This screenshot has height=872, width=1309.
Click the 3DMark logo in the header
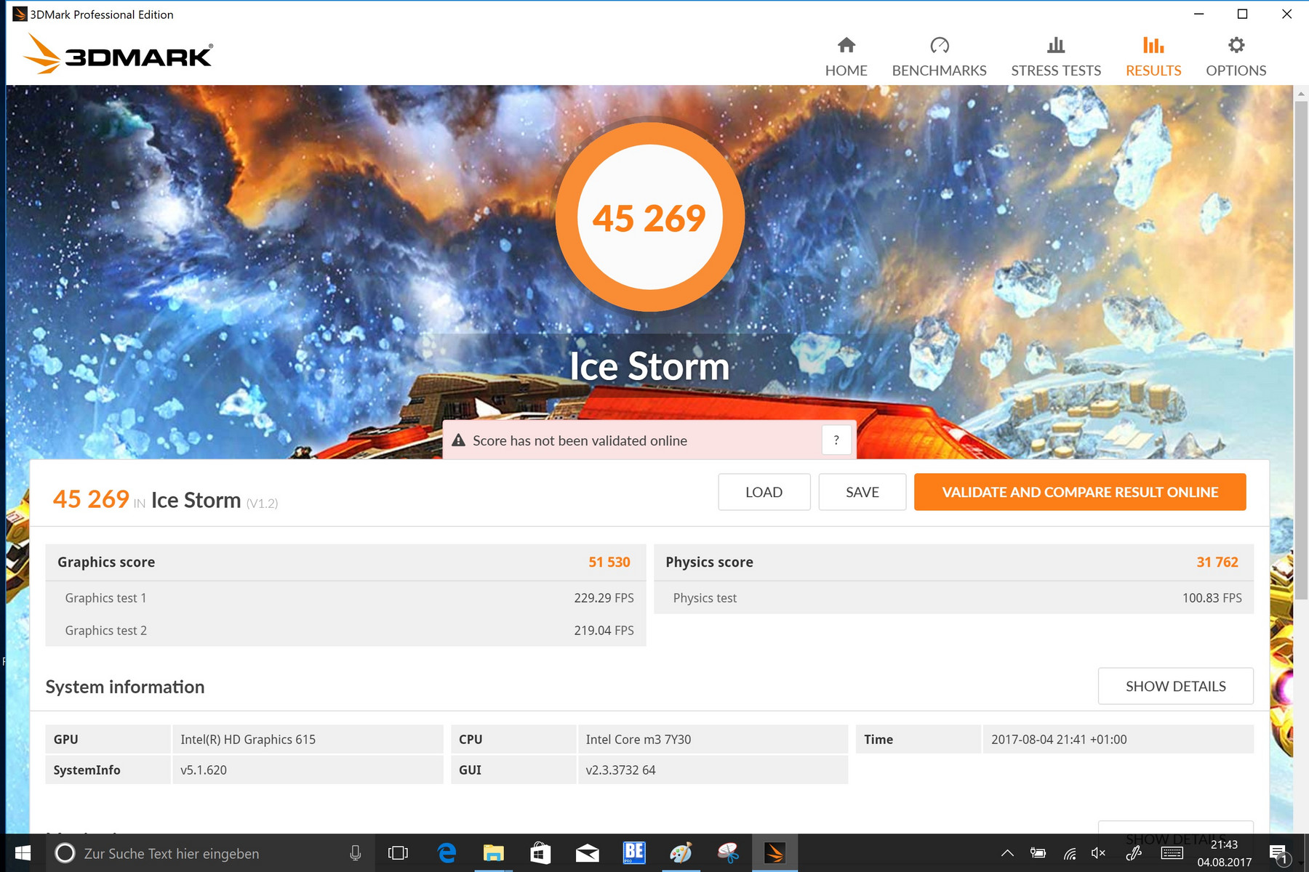(118, 54)
